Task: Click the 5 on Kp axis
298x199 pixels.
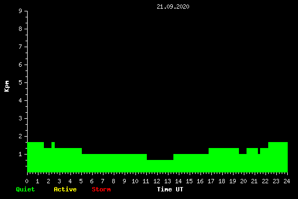Action: [x=21, y=82]
